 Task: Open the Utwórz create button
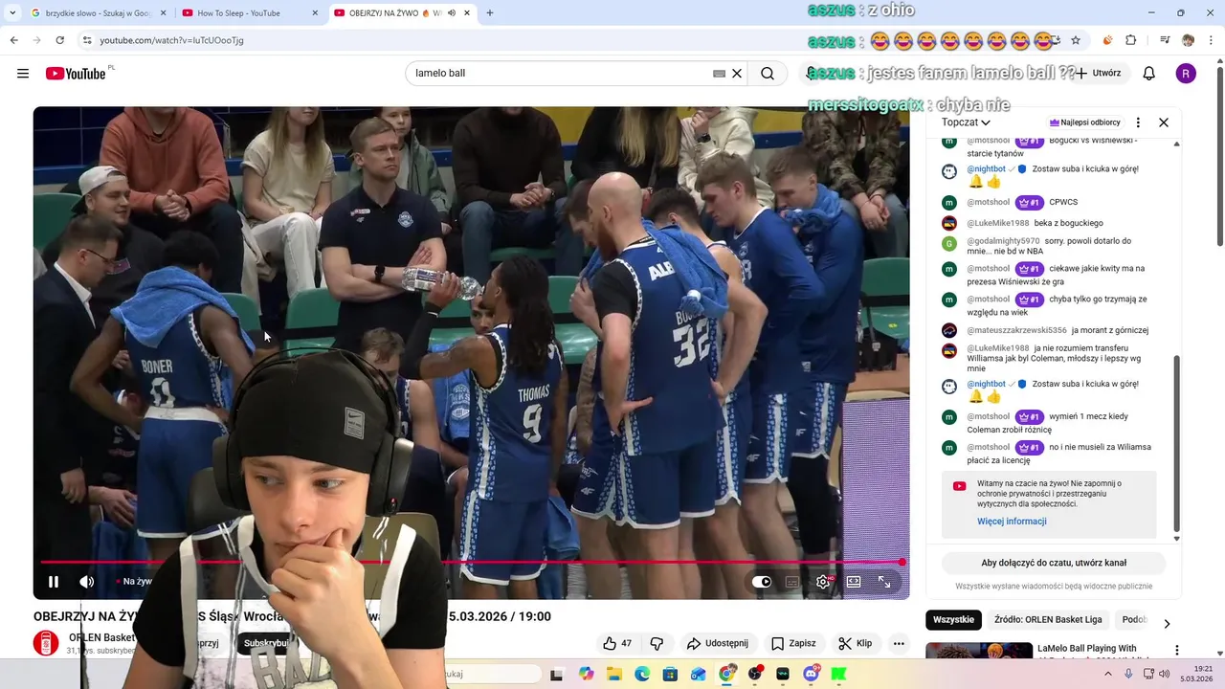(x=1099, y=74)
